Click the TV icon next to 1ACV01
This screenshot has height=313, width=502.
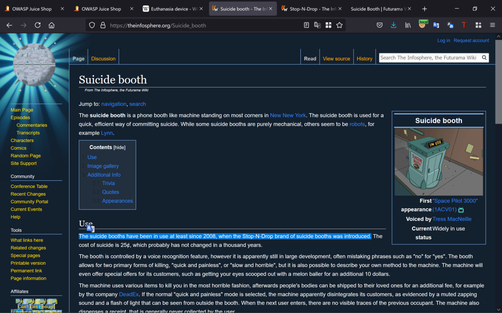[461, 210]
